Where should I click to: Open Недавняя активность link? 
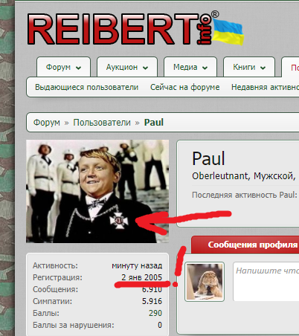[265, 87]
